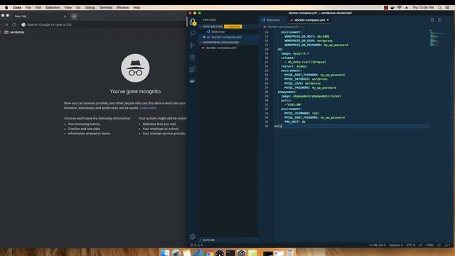Open Visual Studio Code from the Dock
The image size is (455, 256).
pos(198,253)
